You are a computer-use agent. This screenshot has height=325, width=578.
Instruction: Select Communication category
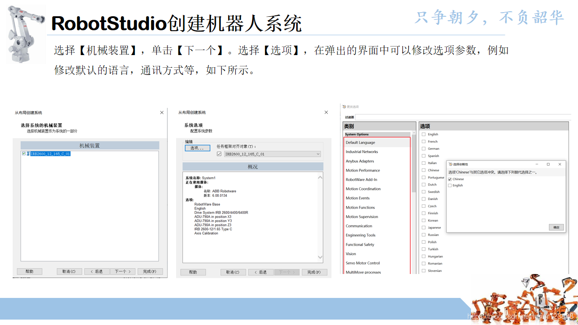click(377, 226)
